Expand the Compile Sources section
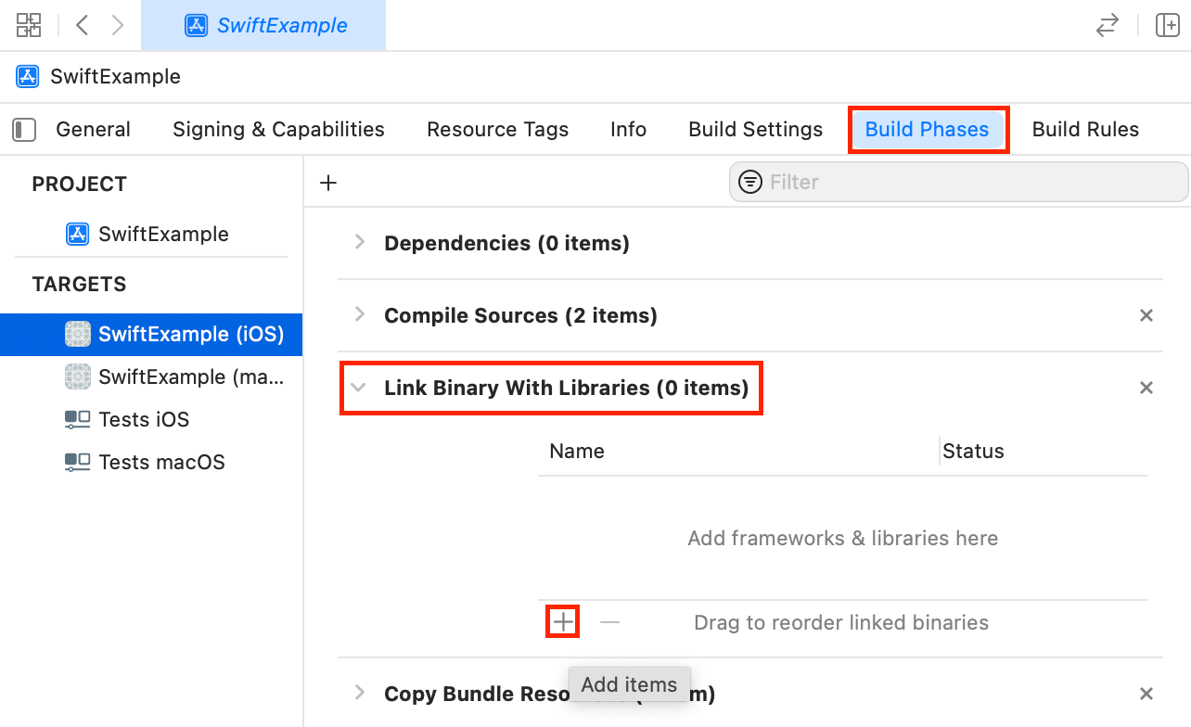Viewport: 1191px width, 727px height. (x=360, y=315)
